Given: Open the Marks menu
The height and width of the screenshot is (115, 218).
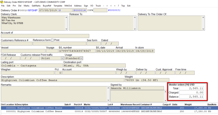Looking at the screenshot, I should (26, 6).
